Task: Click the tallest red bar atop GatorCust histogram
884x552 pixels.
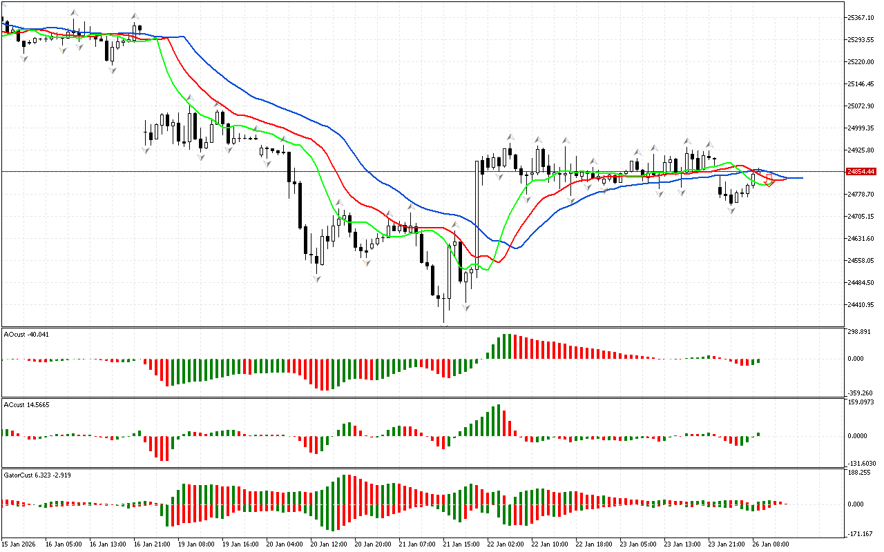Action: 349,489
